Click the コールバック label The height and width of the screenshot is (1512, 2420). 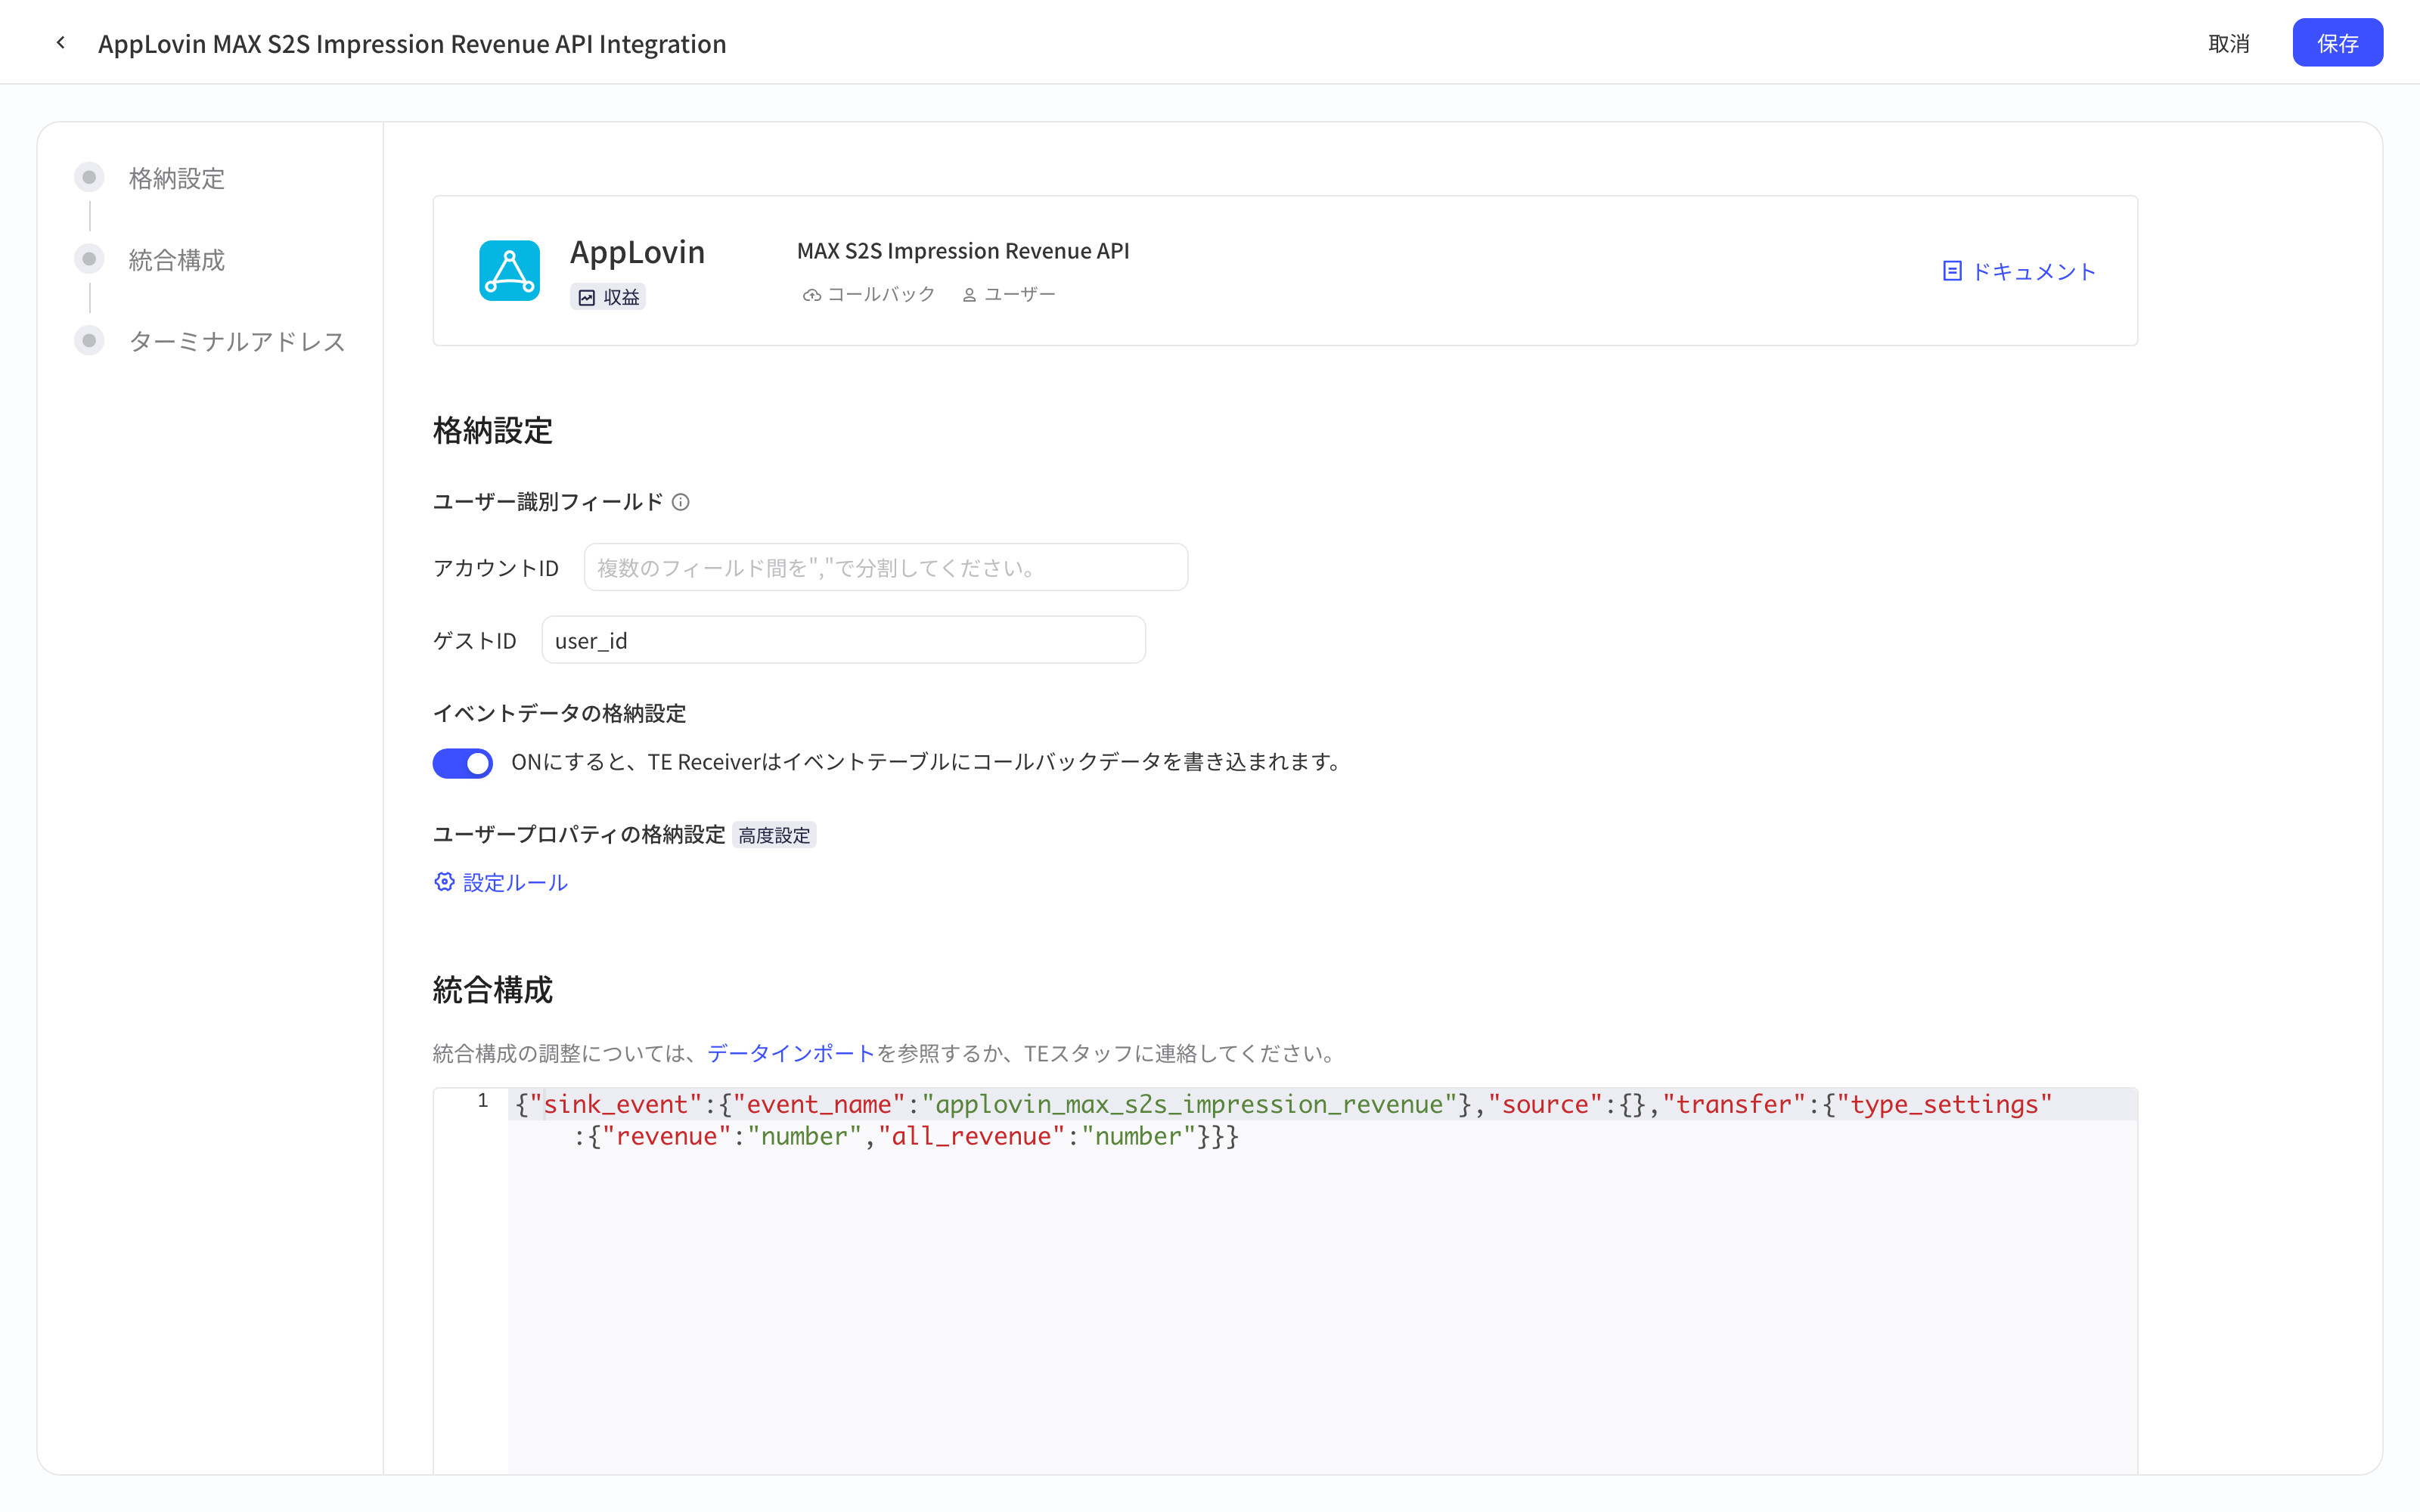click(881, 295)
